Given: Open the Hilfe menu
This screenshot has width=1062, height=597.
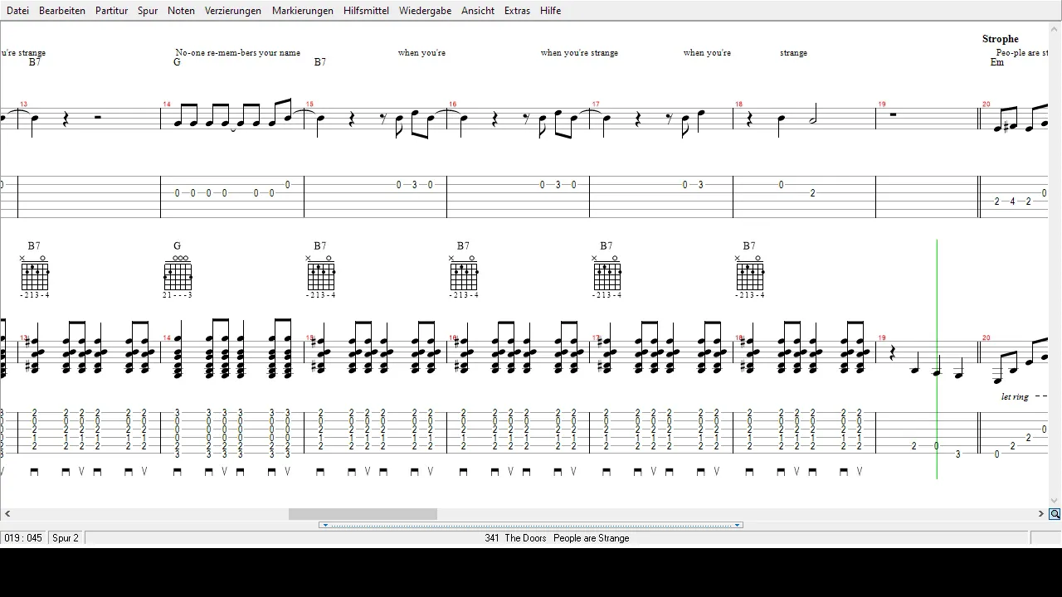Looking at the screenshot, I should click(x=550, y=11).
